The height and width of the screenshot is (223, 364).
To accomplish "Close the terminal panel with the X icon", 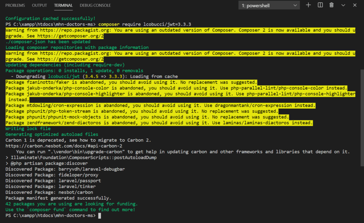I will click(354, 5).
